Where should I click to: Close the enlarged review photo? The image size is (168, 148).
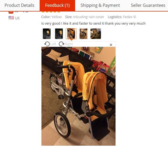click(111, 45)
